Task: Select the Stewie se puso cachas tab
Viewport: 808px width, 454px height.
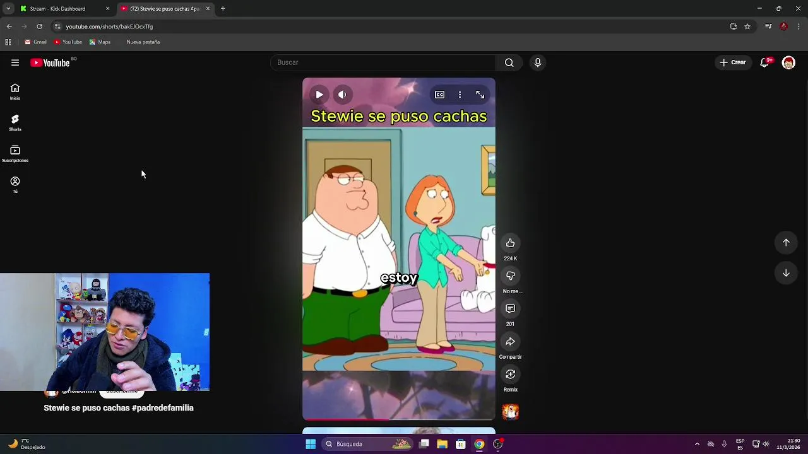Action: coord(164,9)
